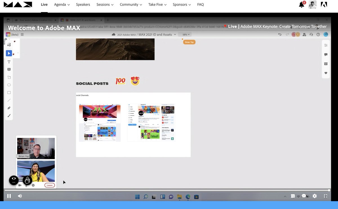Screen dimensions: 338x209
Task: Open the notifications bell
Action: point(302,5)
